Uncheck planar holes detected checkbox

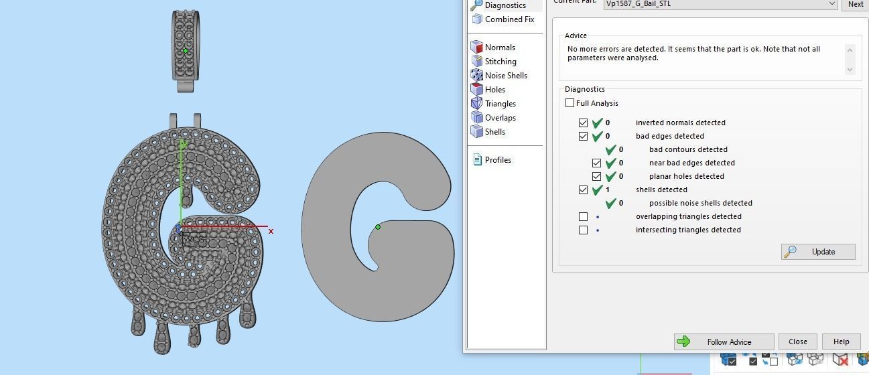coord(596,176)
